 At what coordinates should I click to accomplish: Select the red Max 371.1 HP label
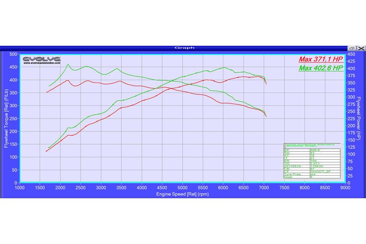point(320,60)
